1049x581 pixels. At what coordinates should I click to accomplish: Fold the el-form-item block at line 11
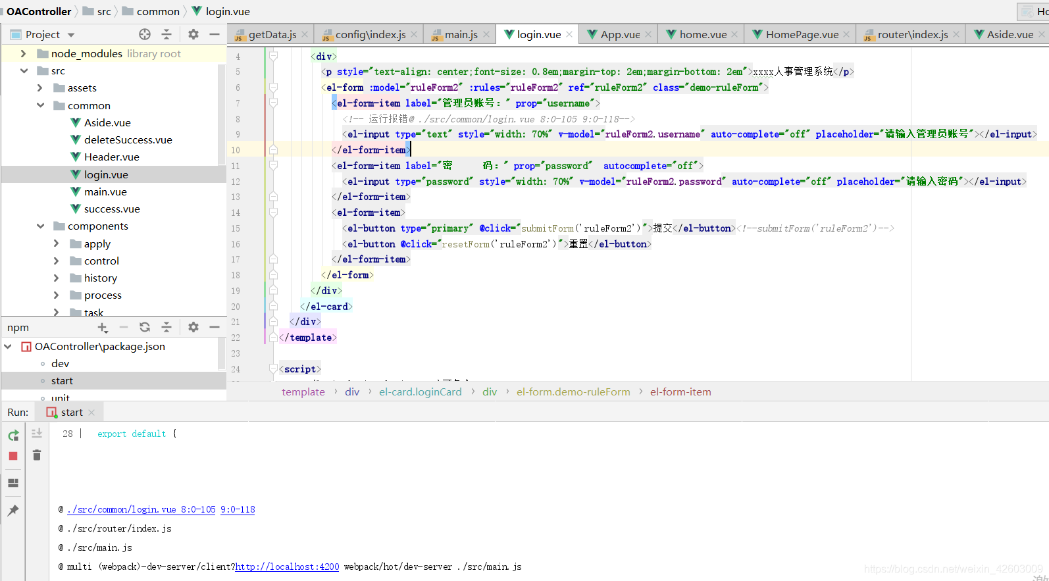pyautogui.click(x=273, y=166)
